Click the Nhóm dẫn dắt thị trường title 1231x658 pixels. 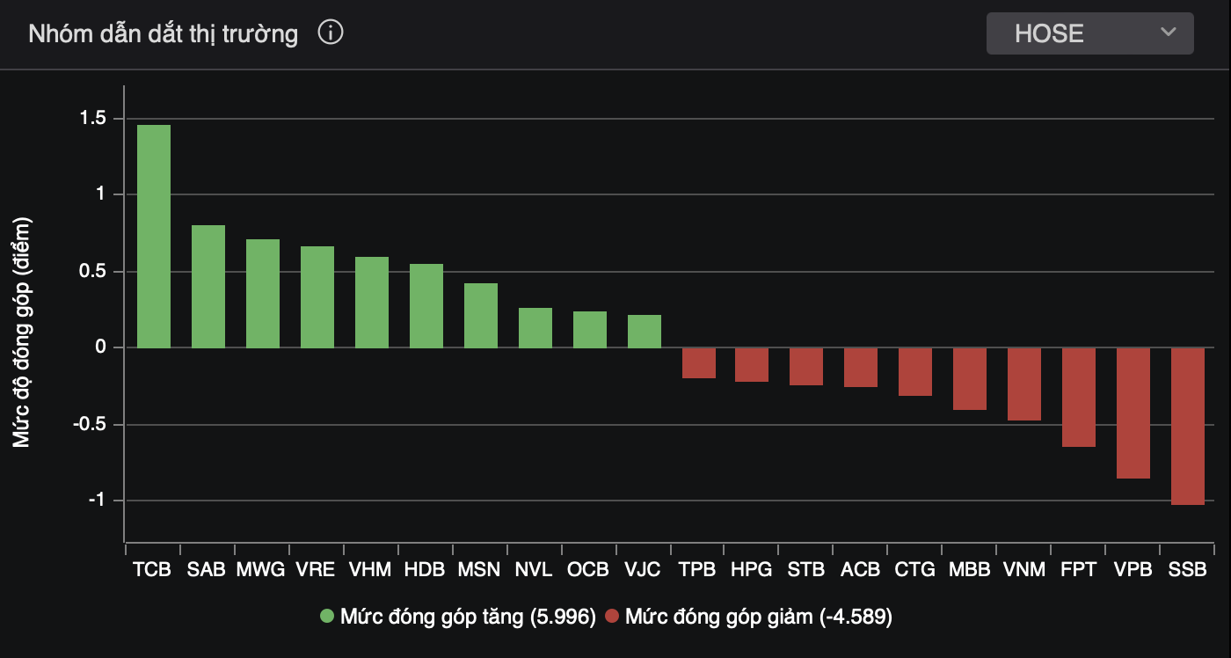[x=164, y=34]
